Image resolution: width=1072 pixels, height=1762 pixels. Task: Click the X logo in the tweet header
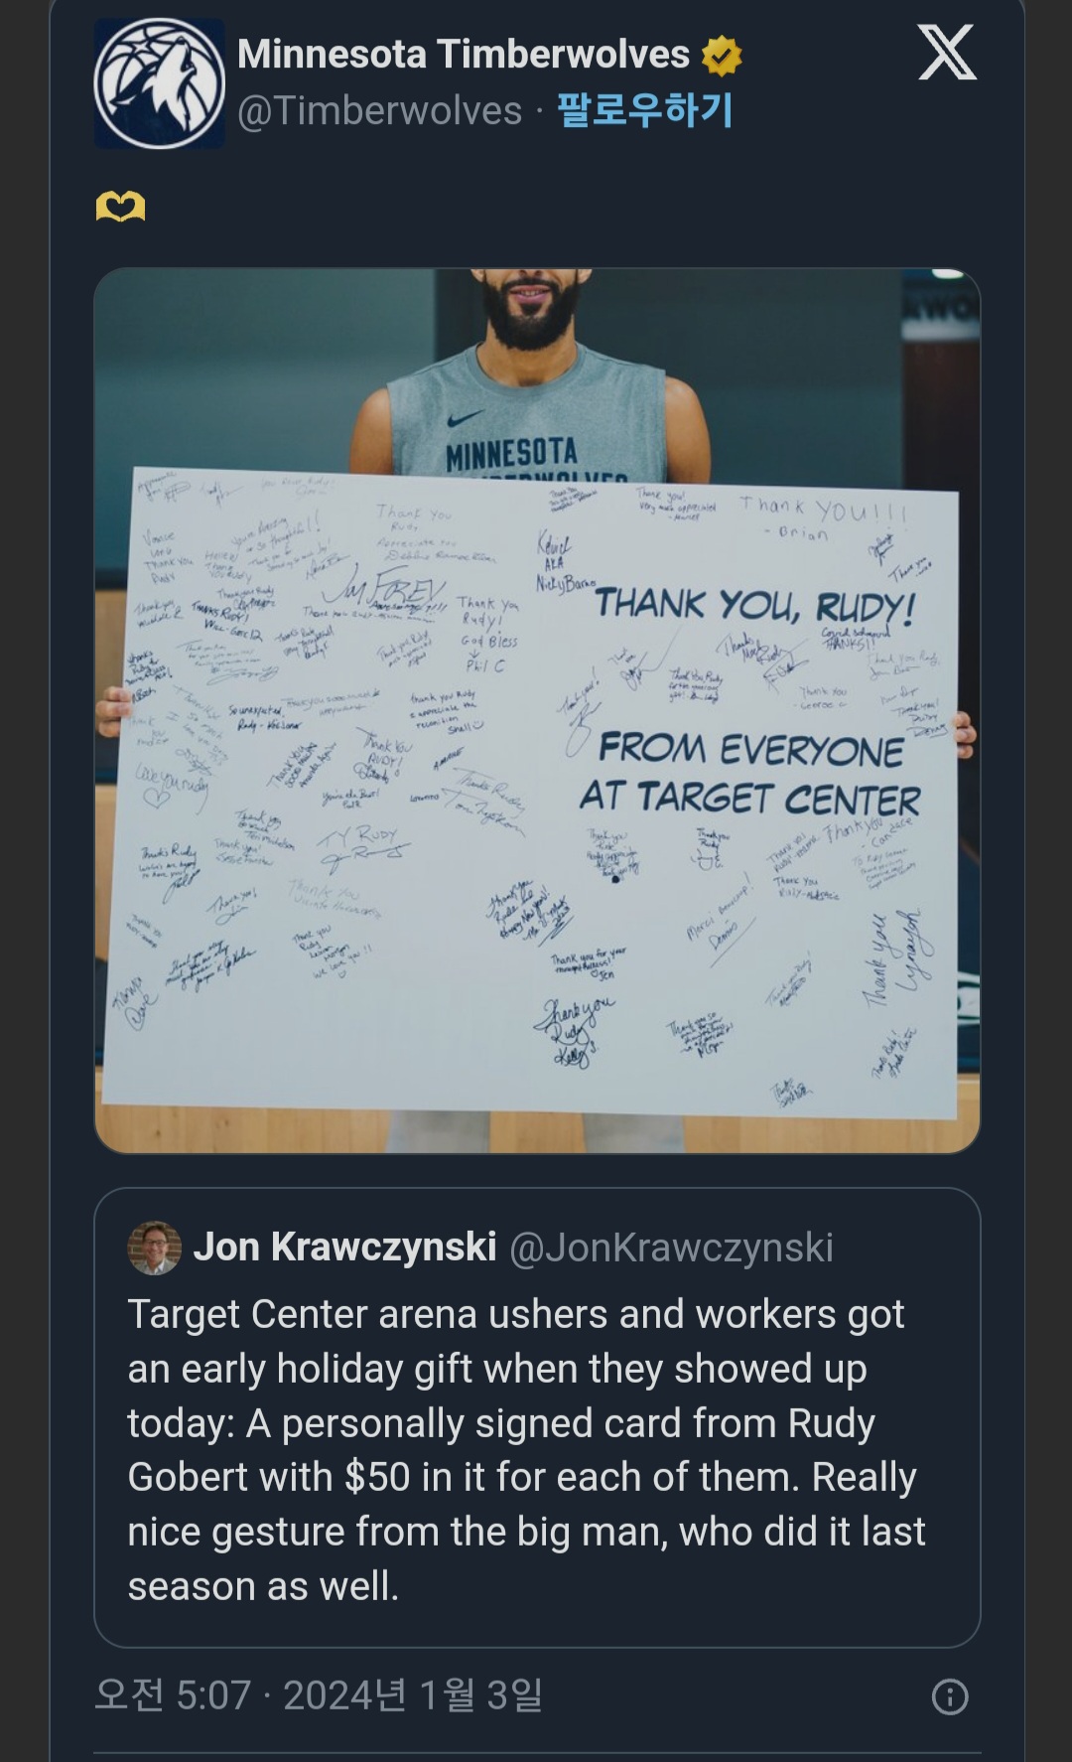pos(947,53)
